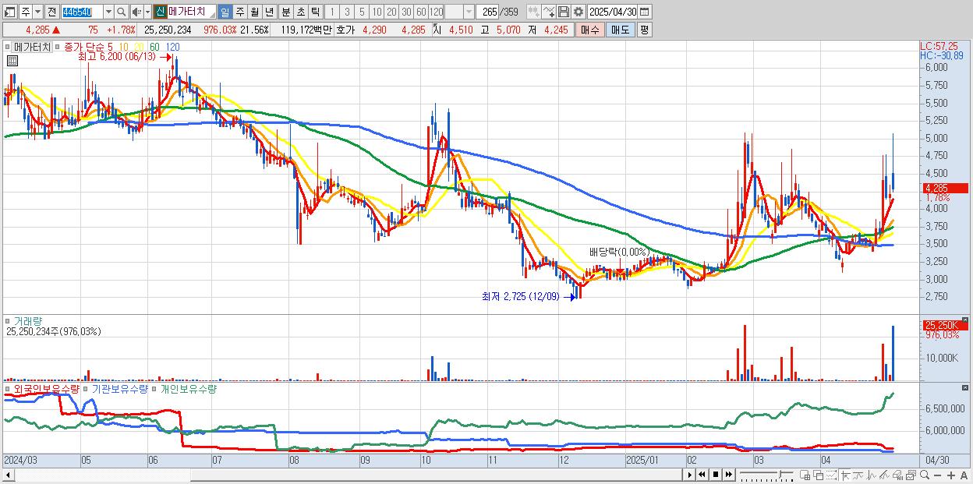Expand the dropdown next to speaker icon
This screenshot has height=484, width=973.
tap(147, 12)
